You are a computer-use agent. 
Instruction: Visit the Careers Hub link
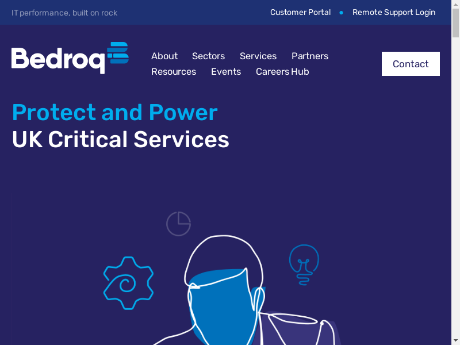tap(282, 71)
